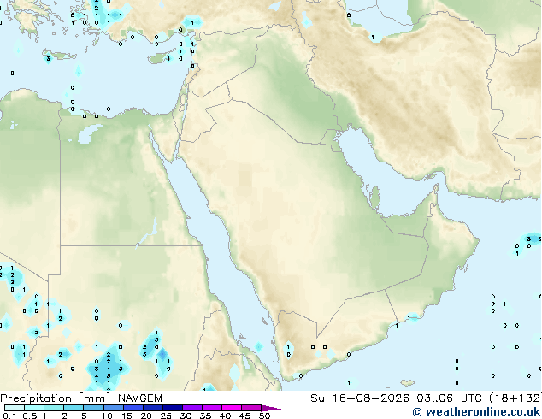
Task: Click the legend value "50"
Action: 264,416
